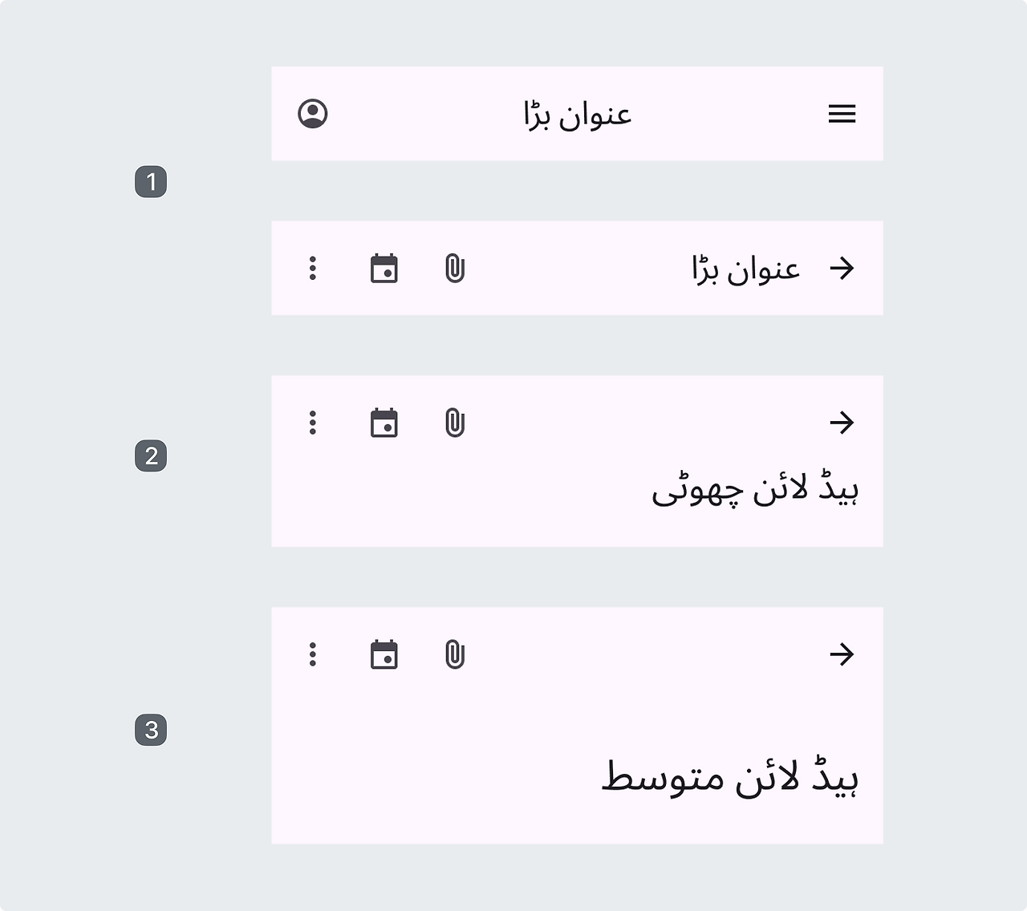Click the numbered marker labeled 3
Image resolution: width=1027 pixels, height=911 pixels.
(151, 731)
